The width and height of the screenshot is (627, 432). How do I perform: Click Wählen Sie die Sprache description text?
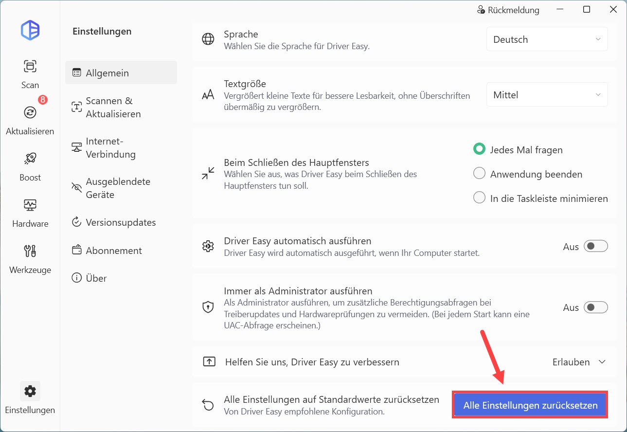point(297,47)
